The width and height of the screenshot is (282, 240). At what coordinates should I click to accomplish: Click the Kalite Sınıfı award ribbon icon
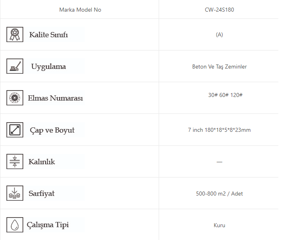coord(15,34)
